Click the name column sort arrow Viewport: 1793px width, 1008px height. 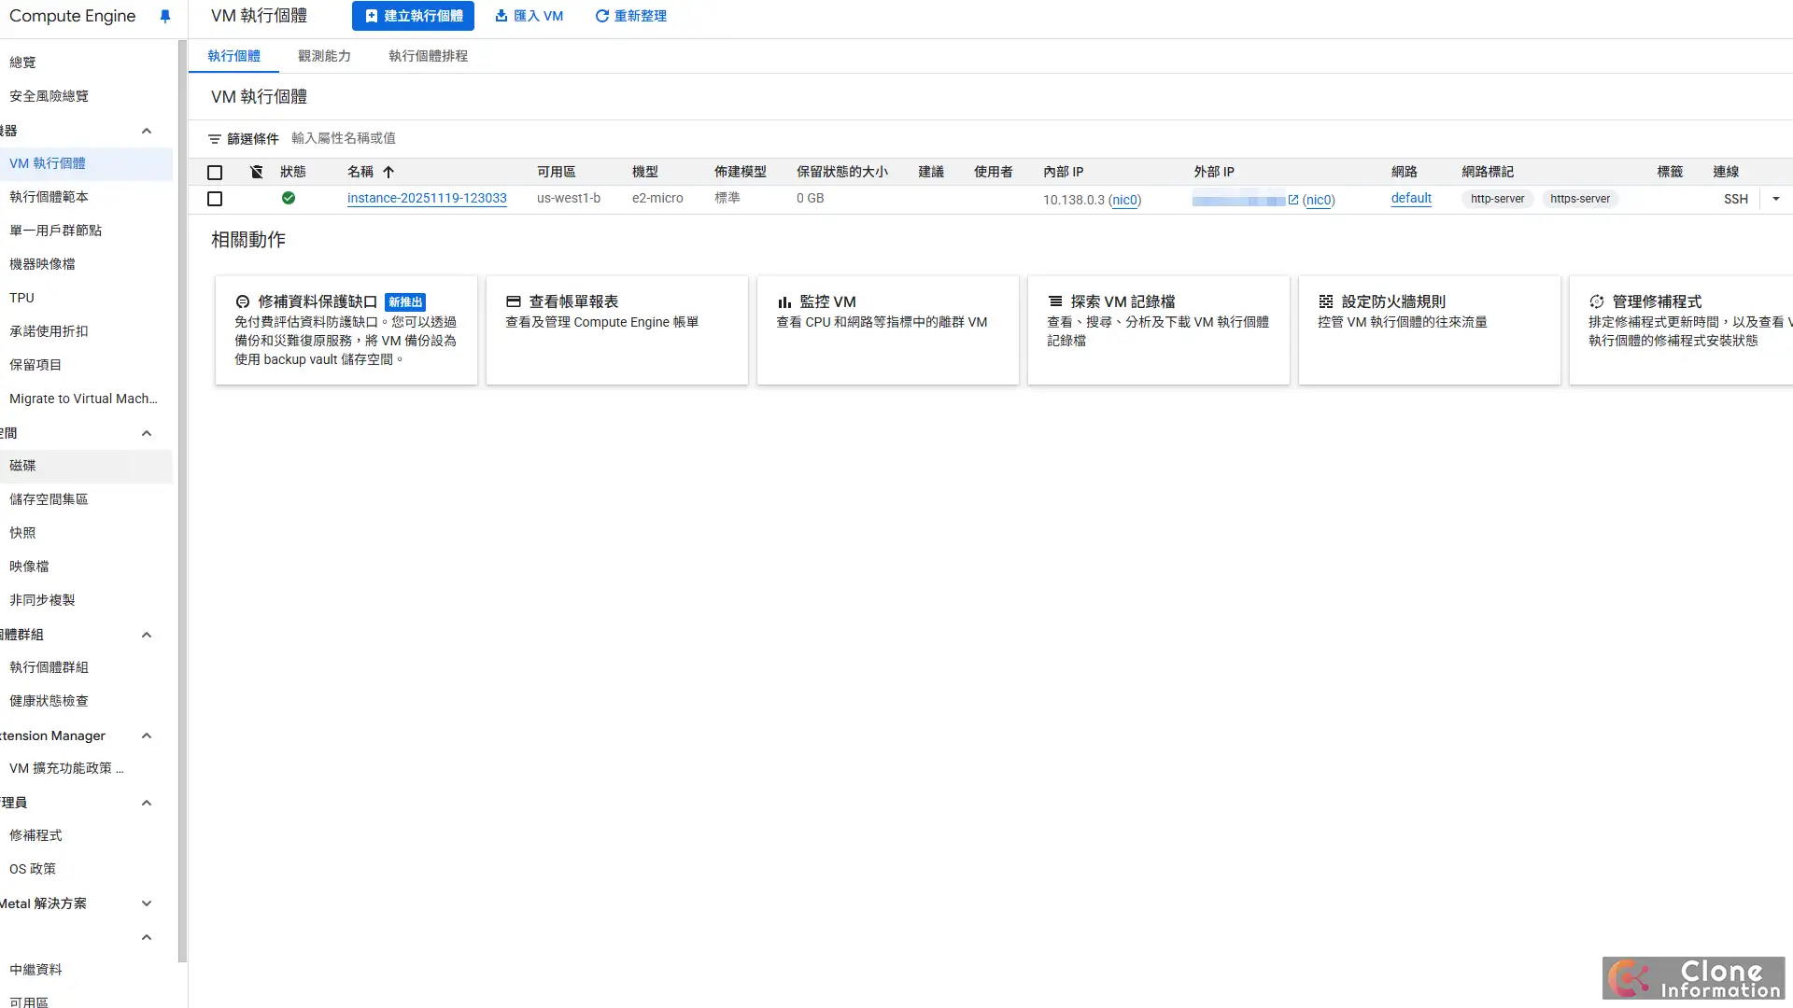[388, 172]
